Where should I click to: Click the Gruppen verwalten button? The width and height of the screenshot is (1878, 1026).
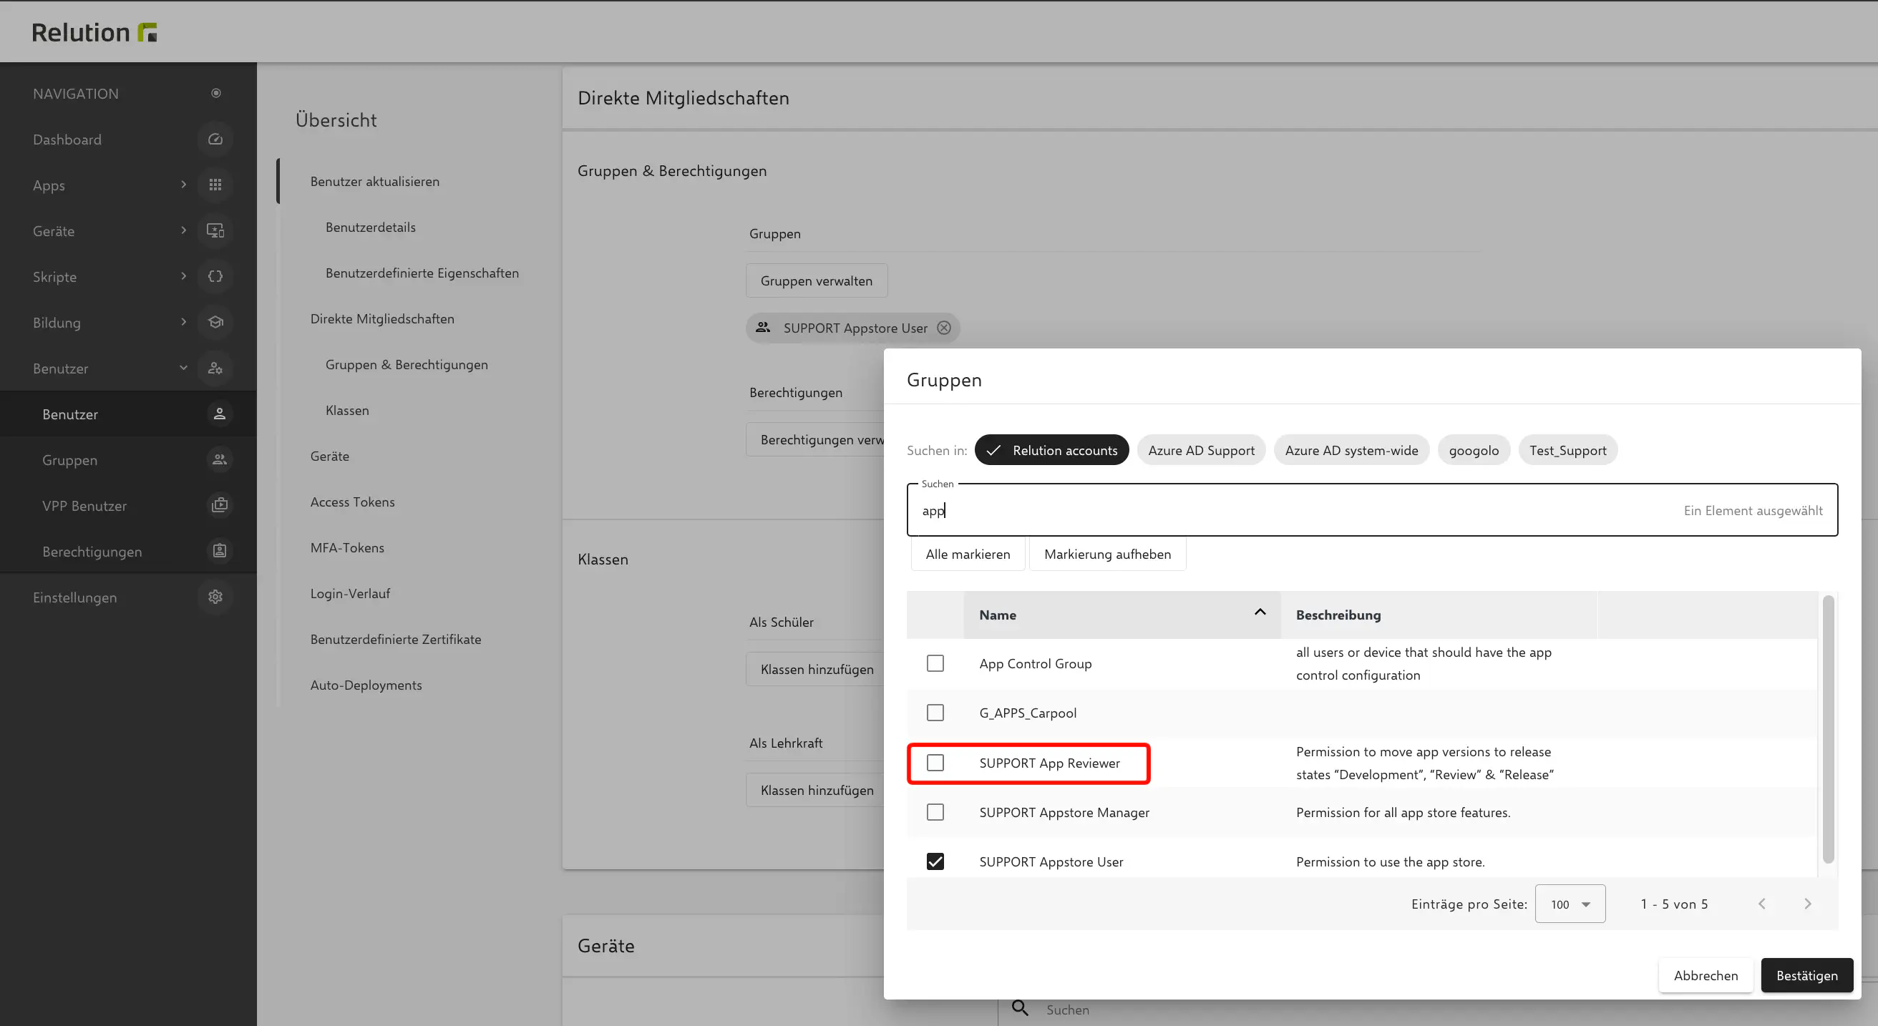(x=817, y=280)
